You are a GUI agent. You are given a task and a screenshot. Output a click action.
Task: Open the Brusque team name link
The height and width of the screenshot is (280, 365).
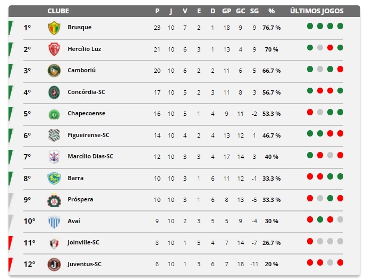pyautogui.click(x=79, y=27)
